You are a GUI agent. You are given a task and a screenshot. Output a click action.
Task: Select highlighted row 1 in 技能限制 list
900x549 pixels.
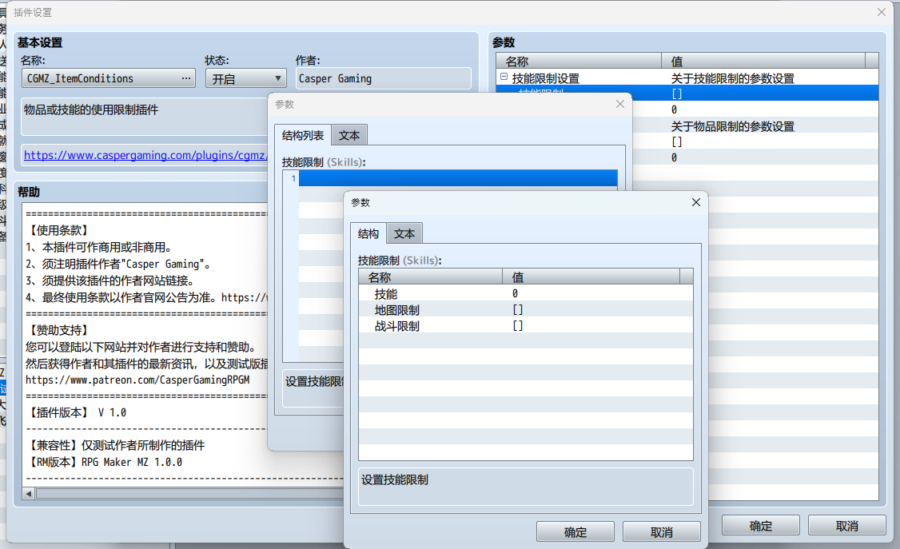(457, 178)
